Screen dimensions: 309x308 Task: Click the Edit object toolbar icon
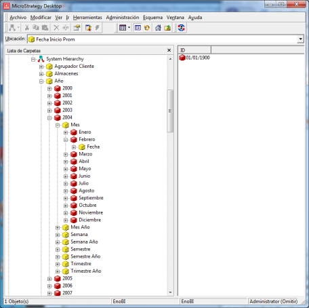(88, 28)
